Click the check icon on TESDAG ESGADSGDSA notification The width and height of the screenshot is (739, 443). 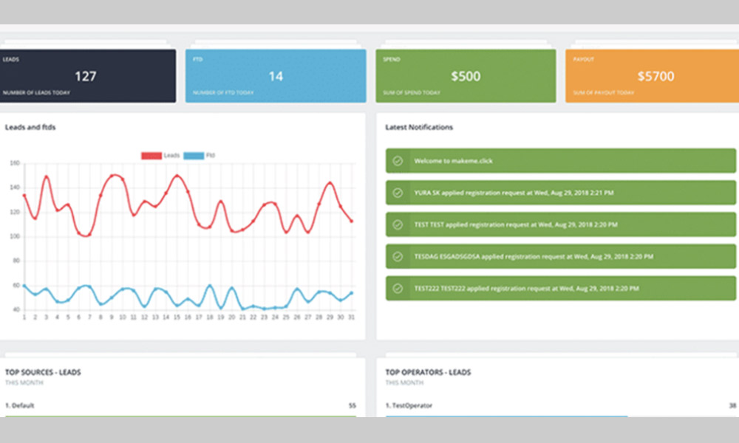[398, 256]
